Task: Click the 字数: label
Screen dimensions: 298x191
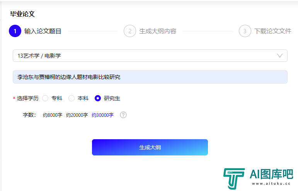Action: click(29, 115)
